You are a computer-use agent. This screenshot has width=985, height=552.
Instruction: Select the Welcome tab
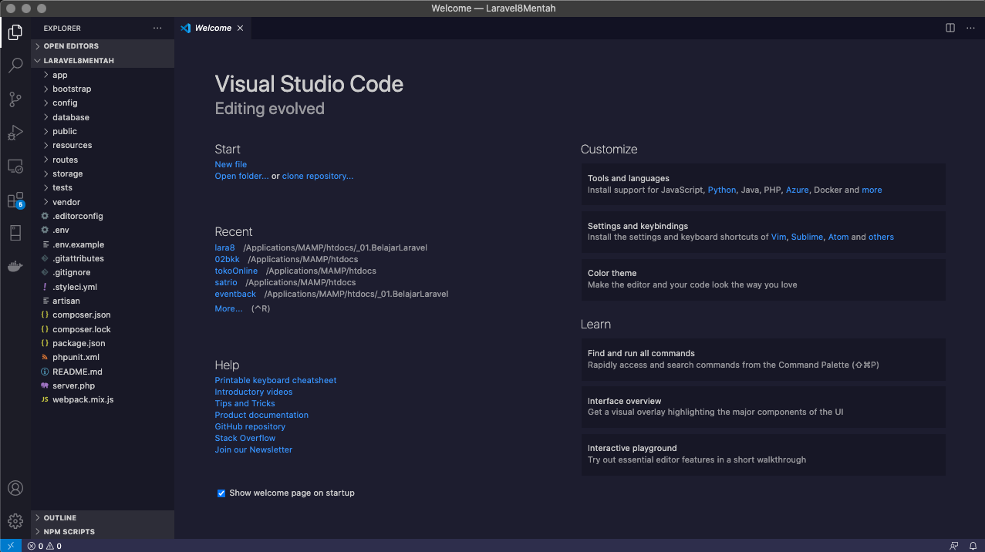click(x=212, y=29)
